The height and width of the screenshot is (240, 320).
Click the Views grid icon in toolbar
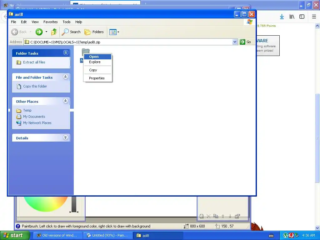pos(113,32)
